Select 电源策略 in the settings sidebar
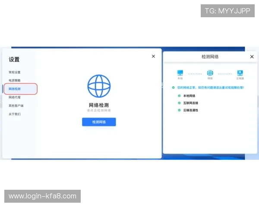259x207 pixels. (15, 81)
